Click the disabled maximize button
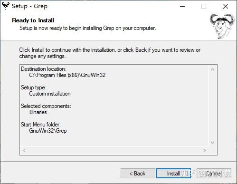Image resolution: width=237 pixels, height=184 pixels. [204, 6]
